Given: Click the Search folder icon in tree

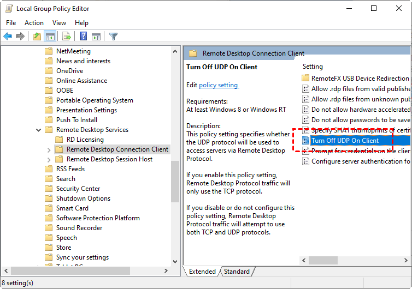Looking at the screenshot, I should 49,179.
